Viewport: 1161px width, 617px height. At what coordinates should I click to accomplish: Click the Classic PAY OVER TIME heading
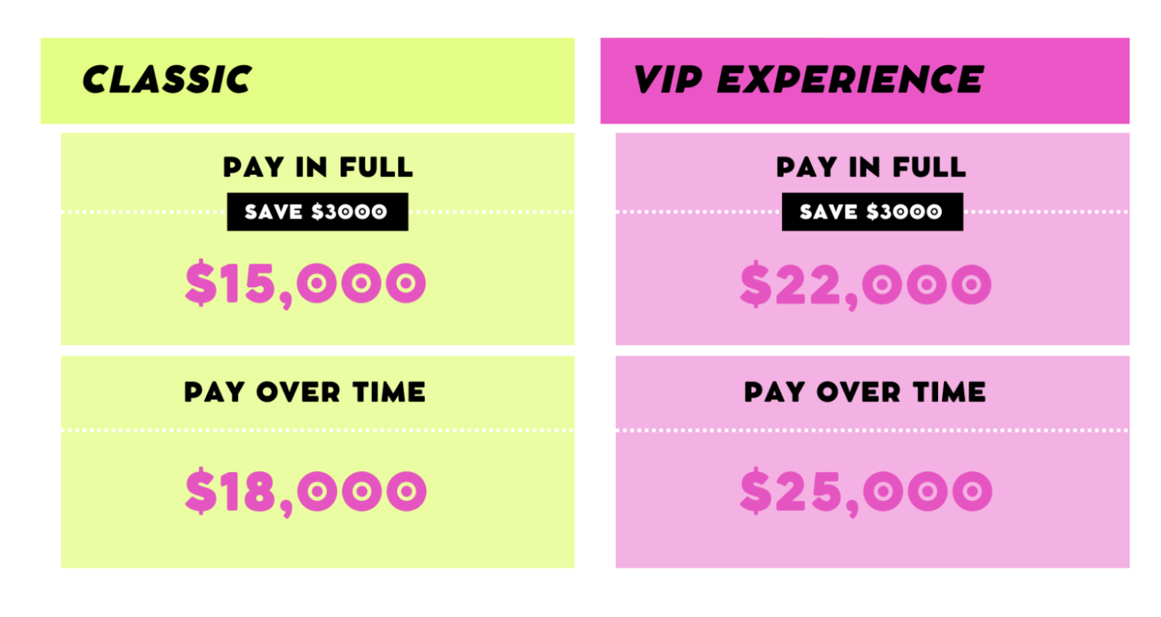pos(305,392)
